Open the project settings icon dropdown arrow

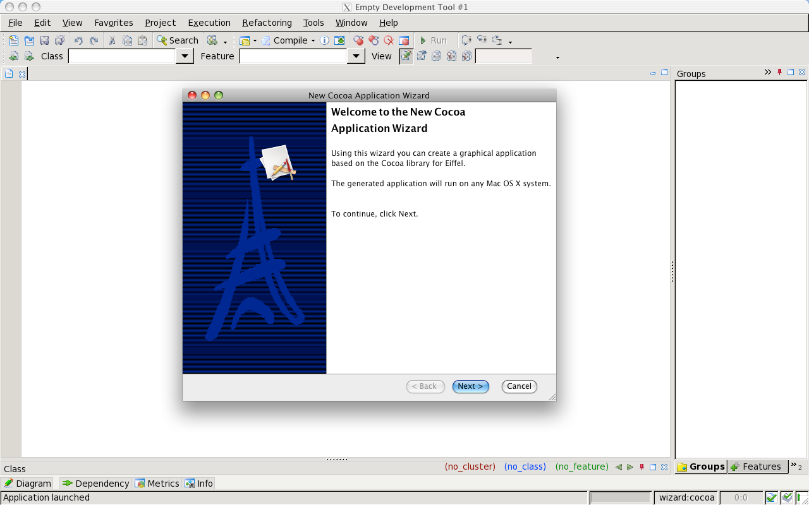pyautogui.click(x=255, y=41)
